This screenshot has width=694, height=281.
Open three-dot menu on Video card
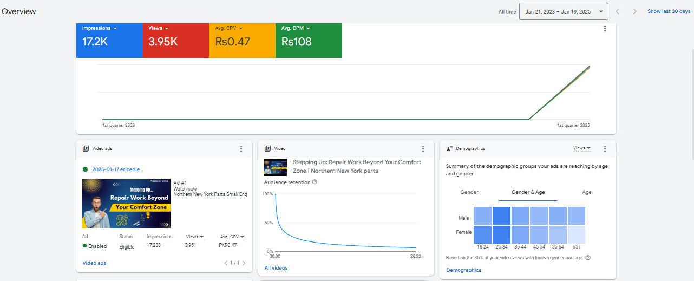tap(423, 149)
